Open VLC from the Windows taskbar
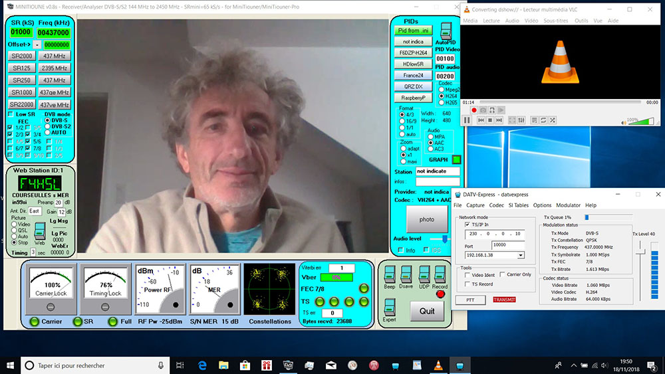 tap(437, 365)
